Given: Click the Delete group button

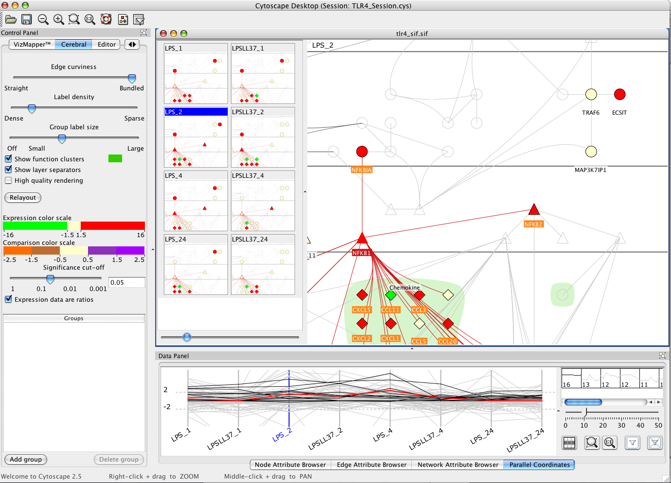Looking at the screenshot, I should pyautogui.click(x=119, y=459).
